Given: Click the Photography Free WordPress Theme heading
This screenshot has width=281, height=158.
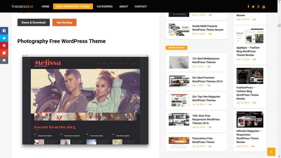Looking at the screenshot, I should [x=61, y=41].
